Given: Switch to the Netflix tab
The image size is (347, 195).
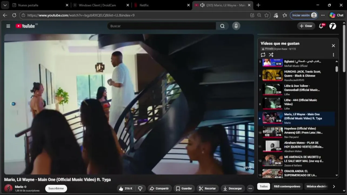Looking at the screenshot, I should pyautogui.click(x=162, y=5).
